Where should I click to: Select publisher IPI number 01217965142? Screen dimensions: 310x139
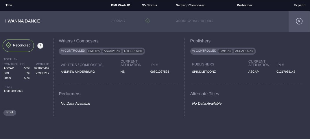(286, 72)
